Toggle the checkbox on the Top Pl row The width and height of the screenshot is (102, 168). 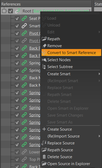(x=17, y=160)
